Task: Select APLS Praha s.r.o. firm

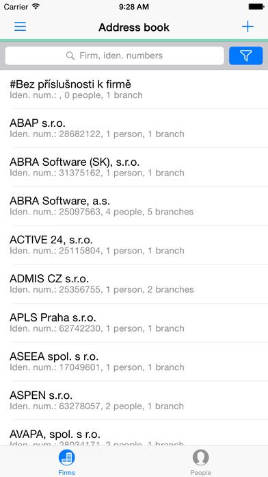Action: click(x=134, y=323)
